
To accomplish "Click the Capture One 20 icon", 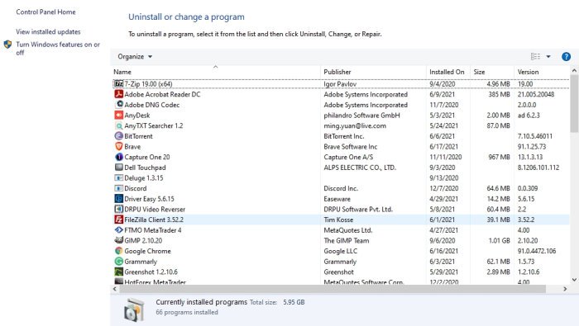I will tap(118, 157).
